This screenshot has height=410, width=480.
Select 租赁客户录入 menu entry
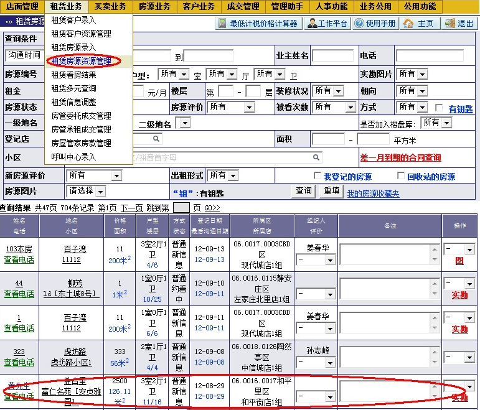click(x=74, y=20)
